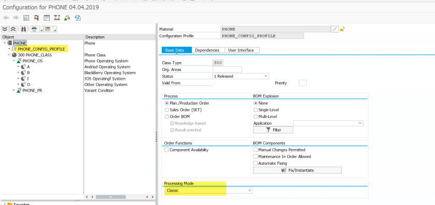Image resolution: width=435 pixels, height=205 pixels.
Task: Click the Material field showing PHONE
Action: click(276, 29)
